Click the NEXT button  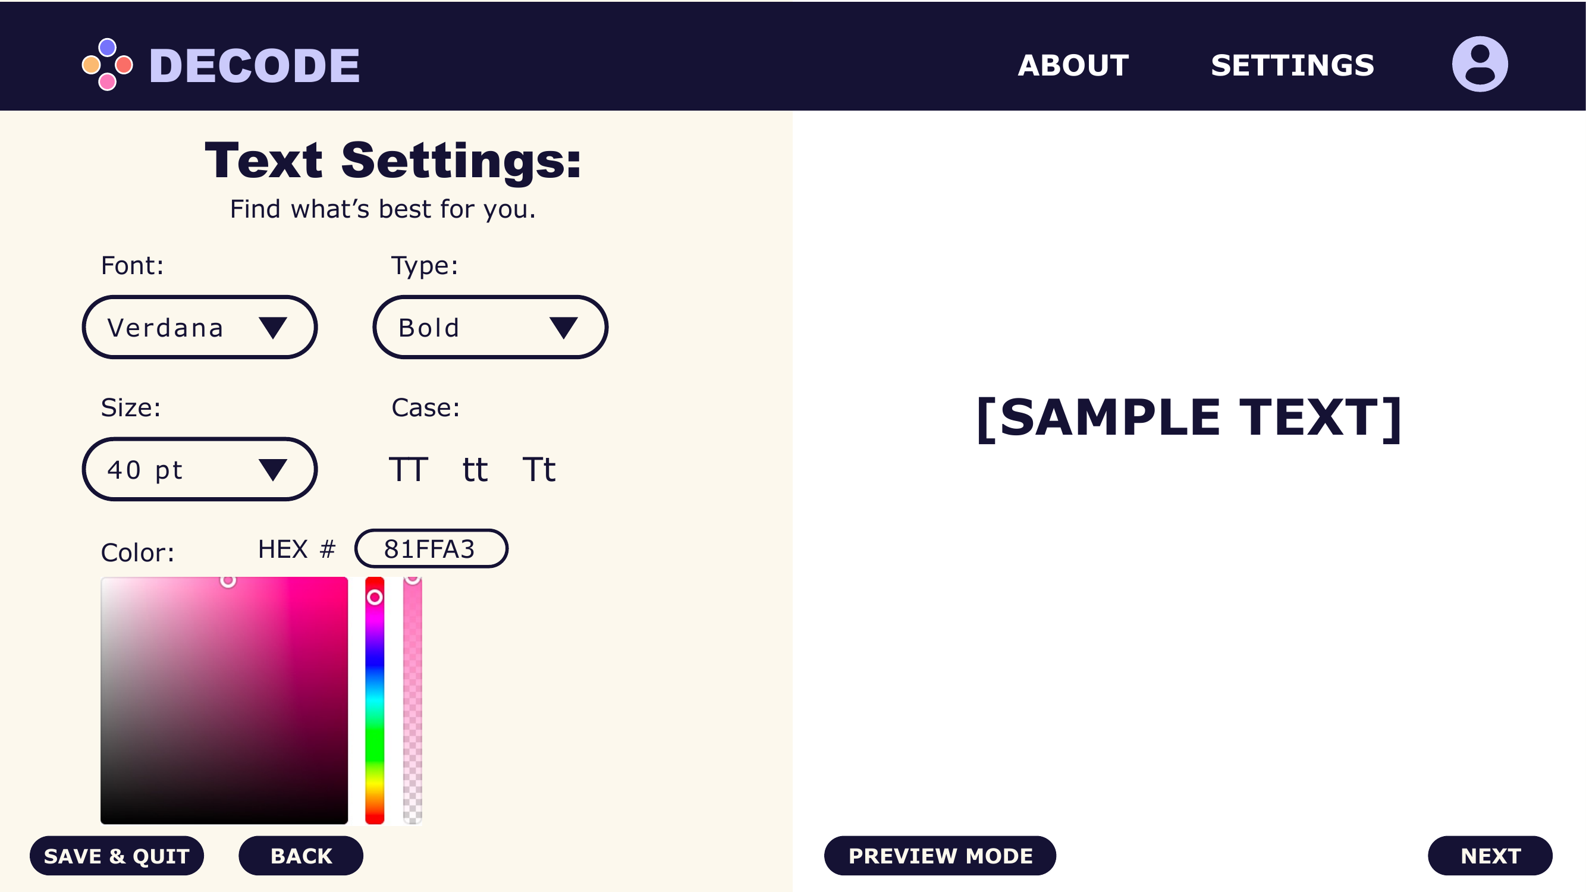1490,856
